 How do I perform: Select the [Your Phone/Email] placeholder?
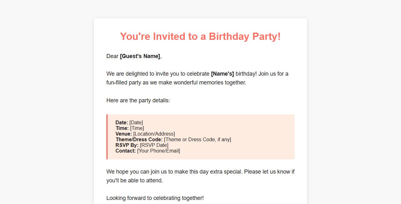click(x=158, y=151)
